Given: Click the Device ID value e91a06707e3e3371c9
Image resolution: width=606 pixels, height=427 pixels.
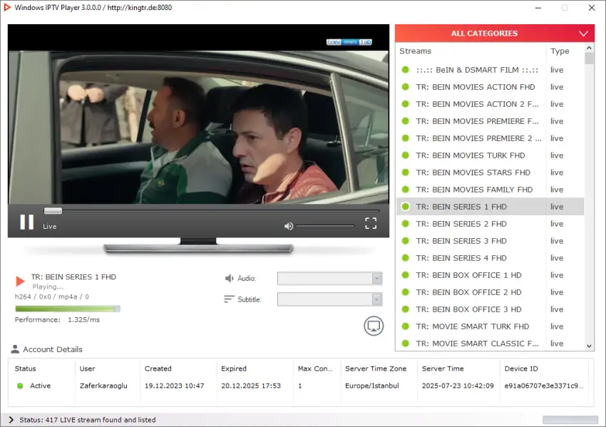Looking at the screenshot, I should pyautogui.click(x=544, y=386).
